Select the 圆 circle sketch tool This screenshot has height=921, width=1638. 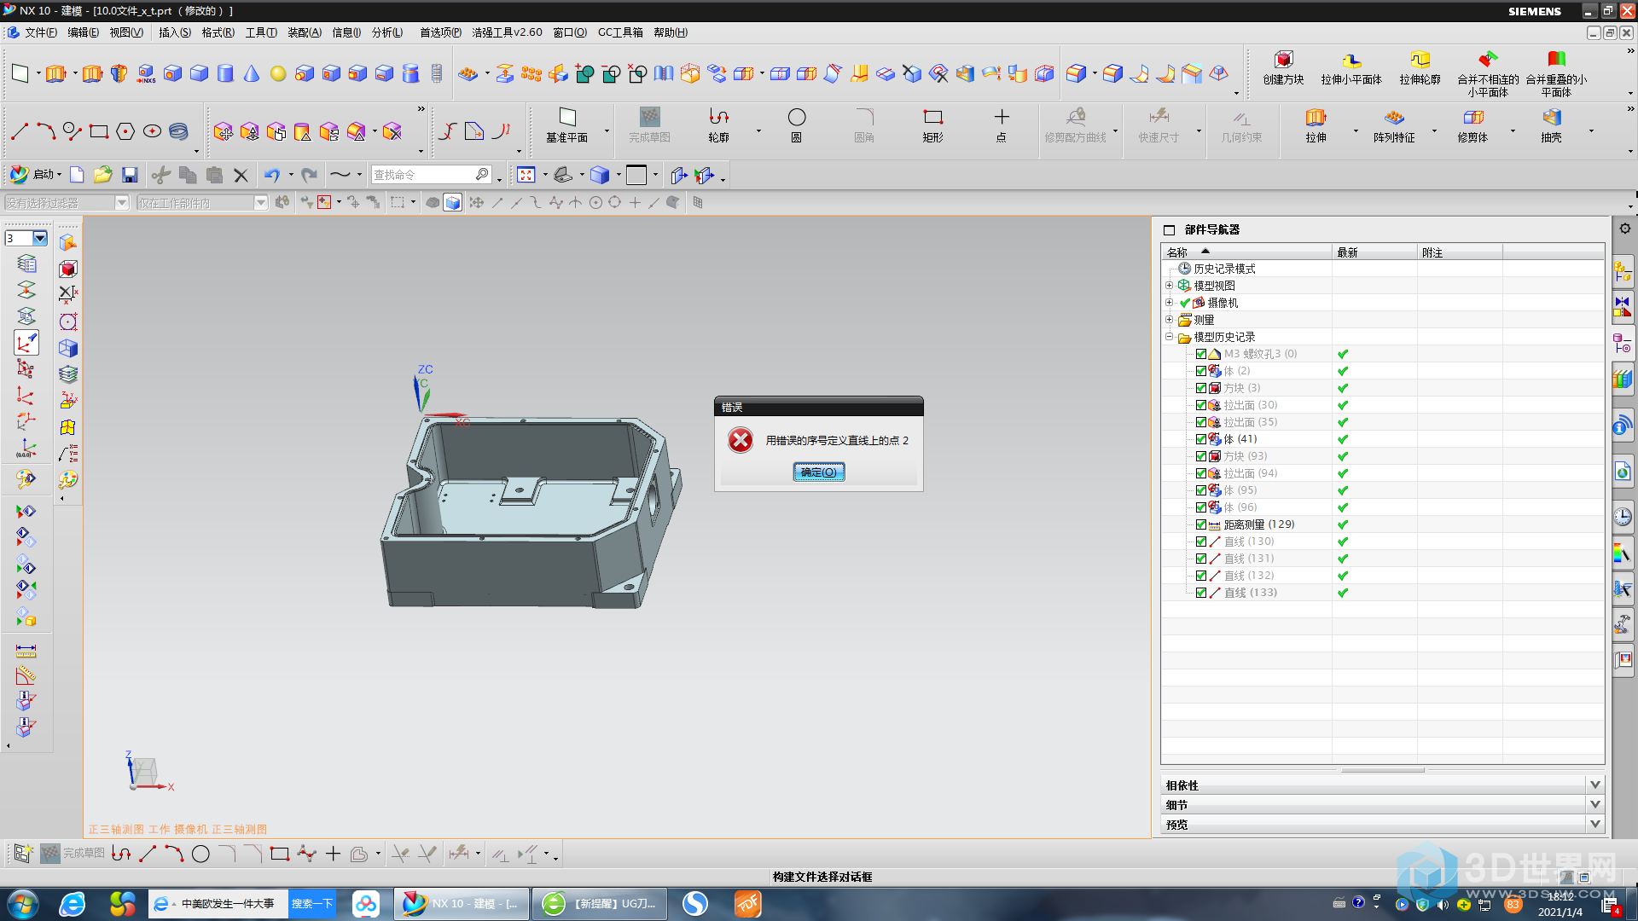tap(797, 125)
